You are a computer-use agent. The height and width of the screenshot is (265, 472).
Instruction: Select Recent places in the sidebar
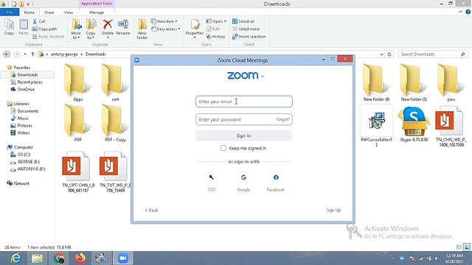[29, 82]
